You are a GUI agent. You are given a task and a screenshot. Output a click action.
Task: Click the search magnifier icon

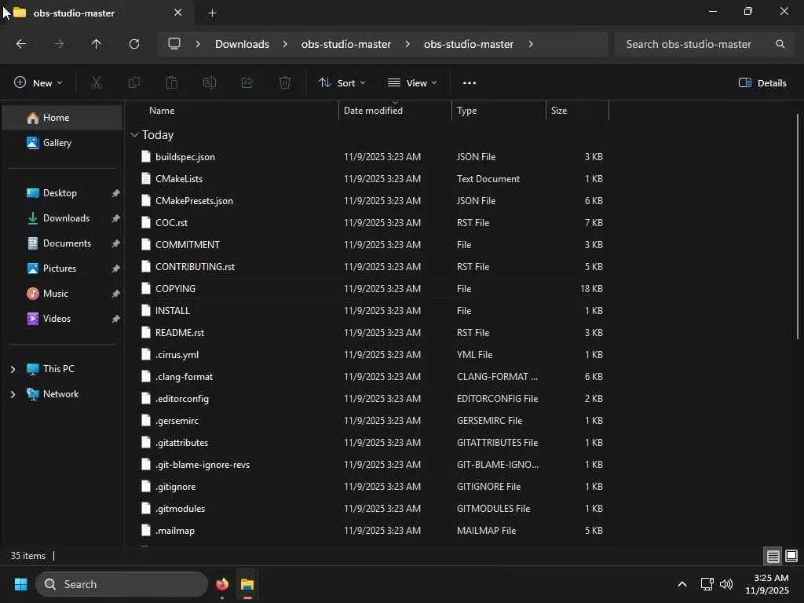pyautogui.click(x=780, y=44)
